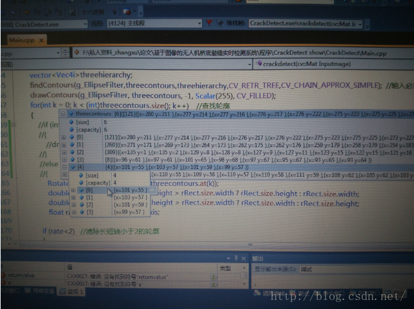Expand element [1] with 260 points
Screen dimensions: 414x309
click(x=64, y=145)
